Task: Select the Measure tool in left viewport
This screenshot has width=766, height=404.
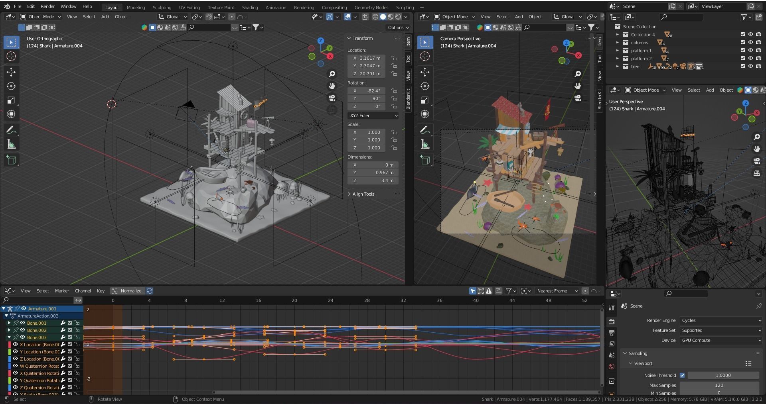Action: (x=11, y=144)
